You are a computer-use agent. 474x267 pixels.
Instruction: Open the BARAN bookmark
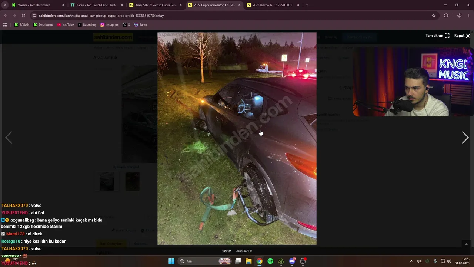click(21, 25)
